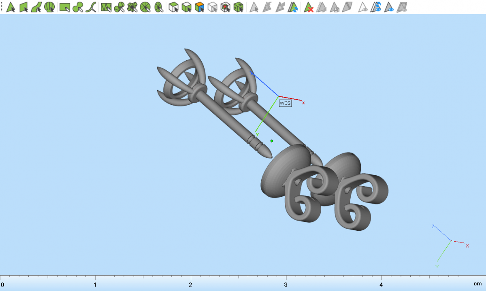This screenshot has width=486, height=291.
Task: Select the orange and blue cube icon
Action: (199, 7)
